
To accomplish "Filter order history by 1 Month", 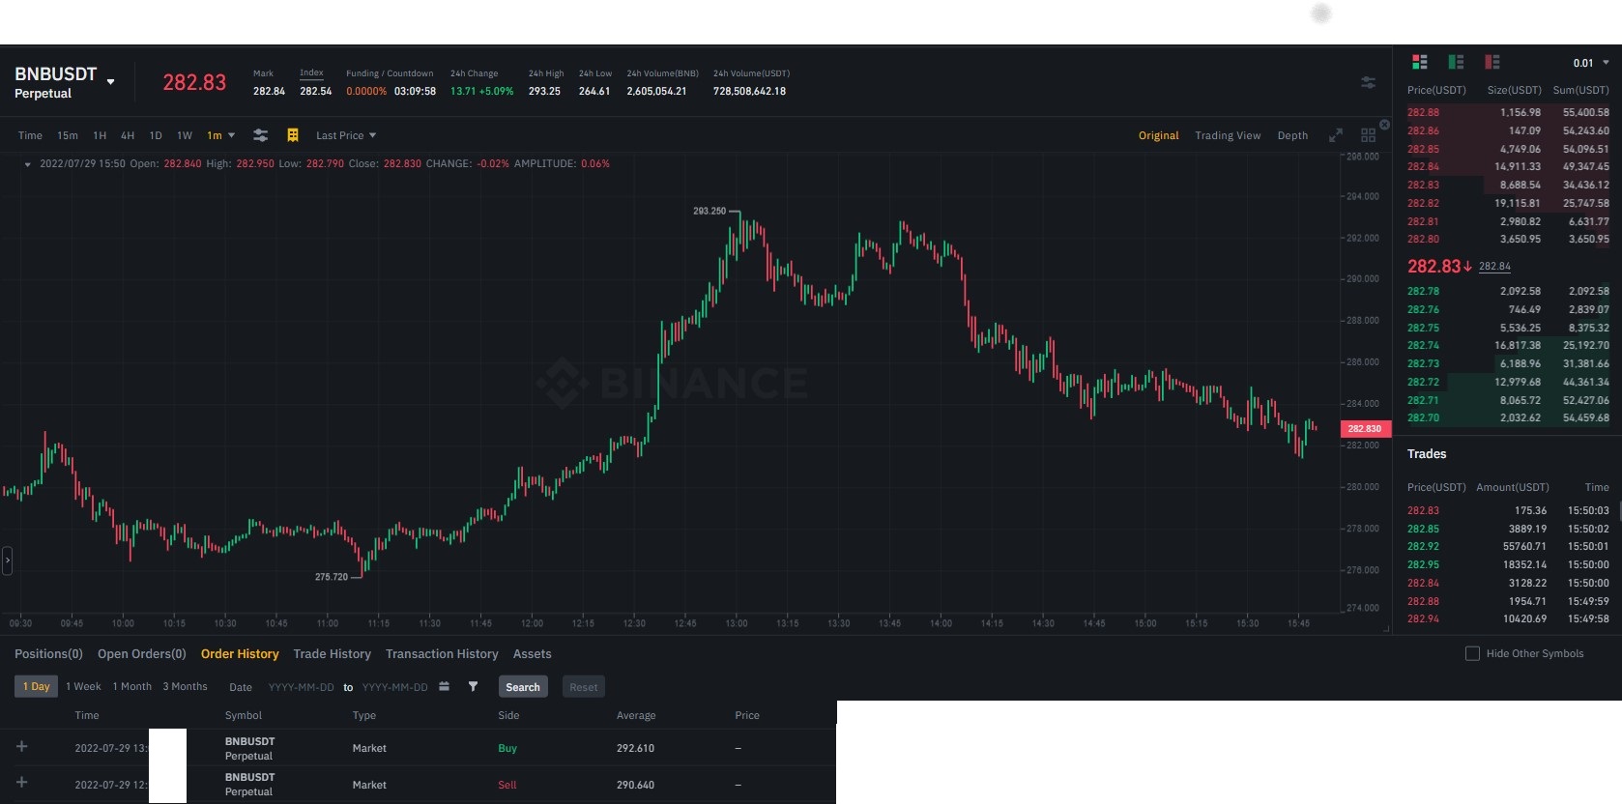I will coord(131,686).
